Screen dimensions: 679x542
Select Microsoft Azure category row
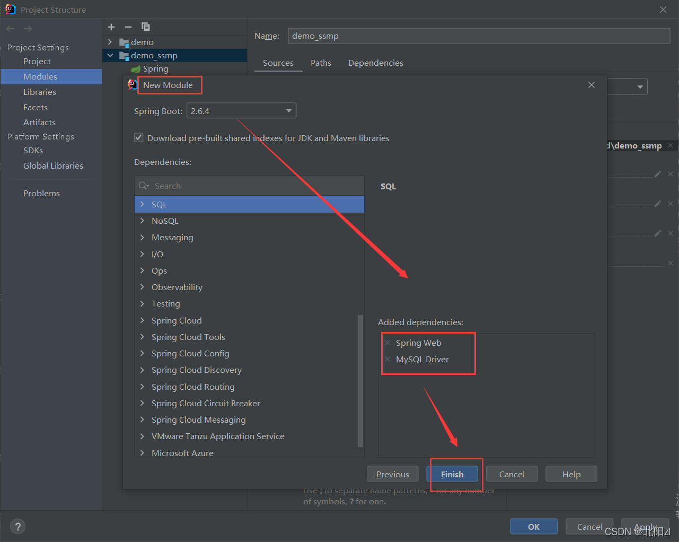click(x=249, y=452)
